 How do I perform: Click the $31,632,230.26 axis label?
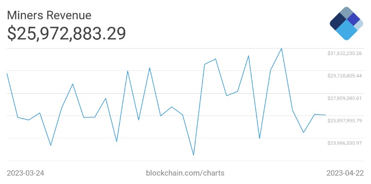(344, 53)
